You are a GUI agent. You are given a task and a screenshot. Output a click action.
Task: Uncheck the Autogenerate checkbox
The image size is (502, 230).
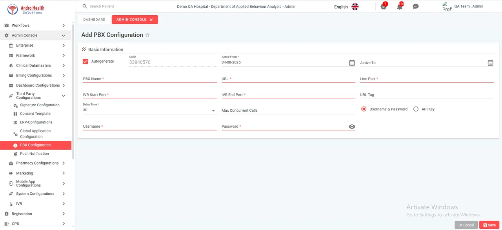coord(85,62)
